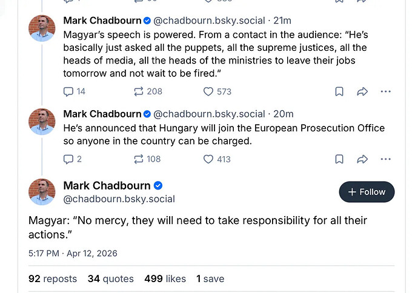Reply to the European Prosecution Office post
This screenshot has width=418, height=293.
[x=69, y=159]
